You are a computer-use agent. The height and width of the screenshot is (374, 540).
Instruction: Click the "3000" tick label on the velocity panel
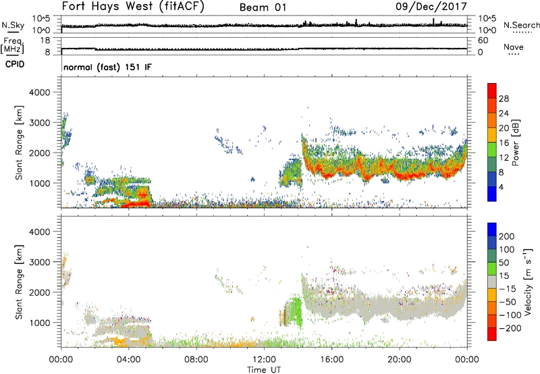[x=40, y=262]
